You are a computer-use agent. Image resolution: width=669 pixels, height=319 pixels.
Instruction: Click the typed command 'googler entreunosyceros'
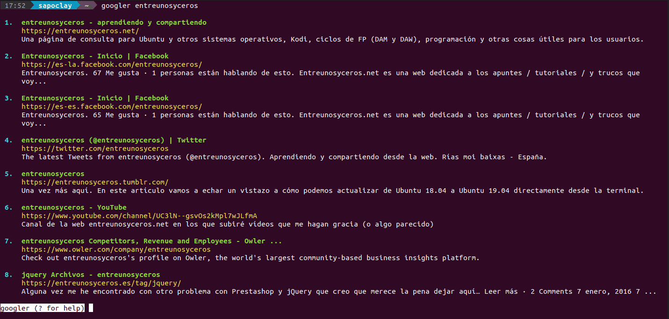click(x=150, y=6)
